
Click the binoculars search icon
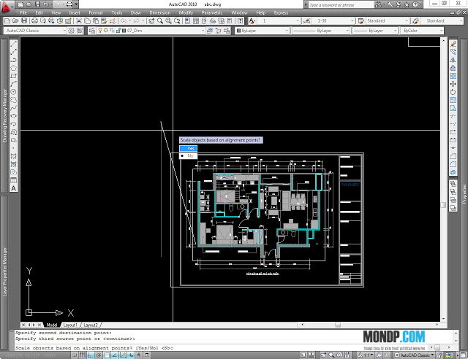point(378,4)
